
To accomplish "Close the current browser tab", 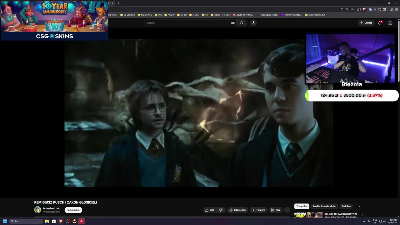I will [x=112, y=3].
